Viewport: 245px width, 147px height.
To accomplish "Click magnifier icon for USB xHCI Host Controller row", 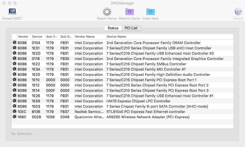I will coord(14,48).
